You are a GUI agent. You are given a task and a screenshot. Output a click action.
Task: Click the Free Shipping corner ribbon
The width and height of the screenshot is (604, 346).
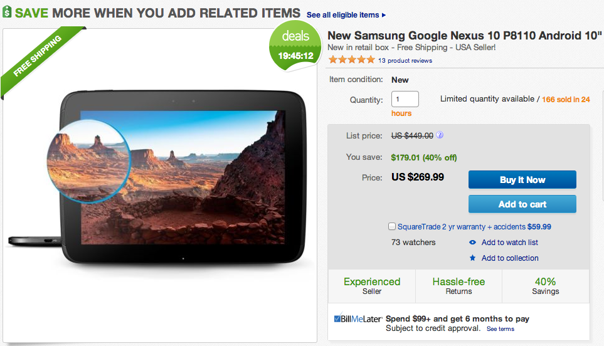pos(38,60)
